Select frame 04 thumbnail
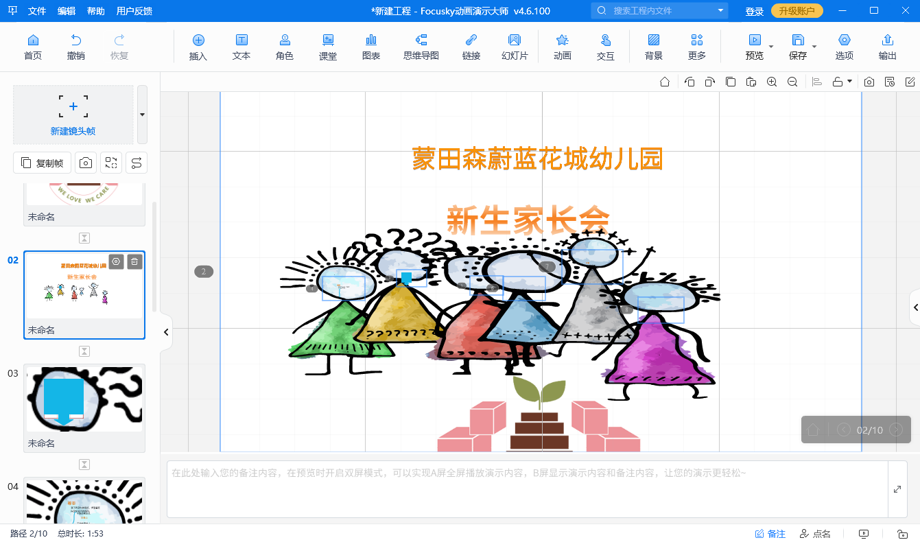Viewport: 920px width, 540px height. (x=84, y=501)
